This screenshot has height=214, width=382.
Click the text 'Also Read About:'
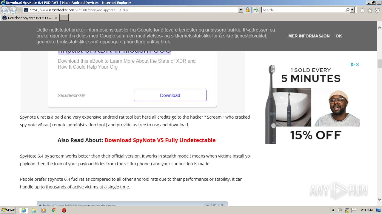click(x=80, y=140)
